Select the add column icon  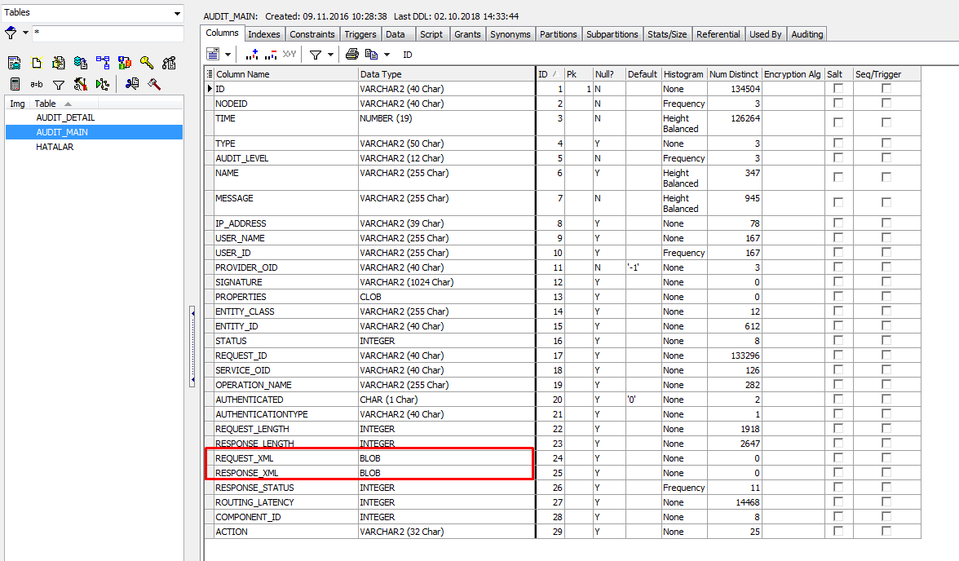coord(251,54)
